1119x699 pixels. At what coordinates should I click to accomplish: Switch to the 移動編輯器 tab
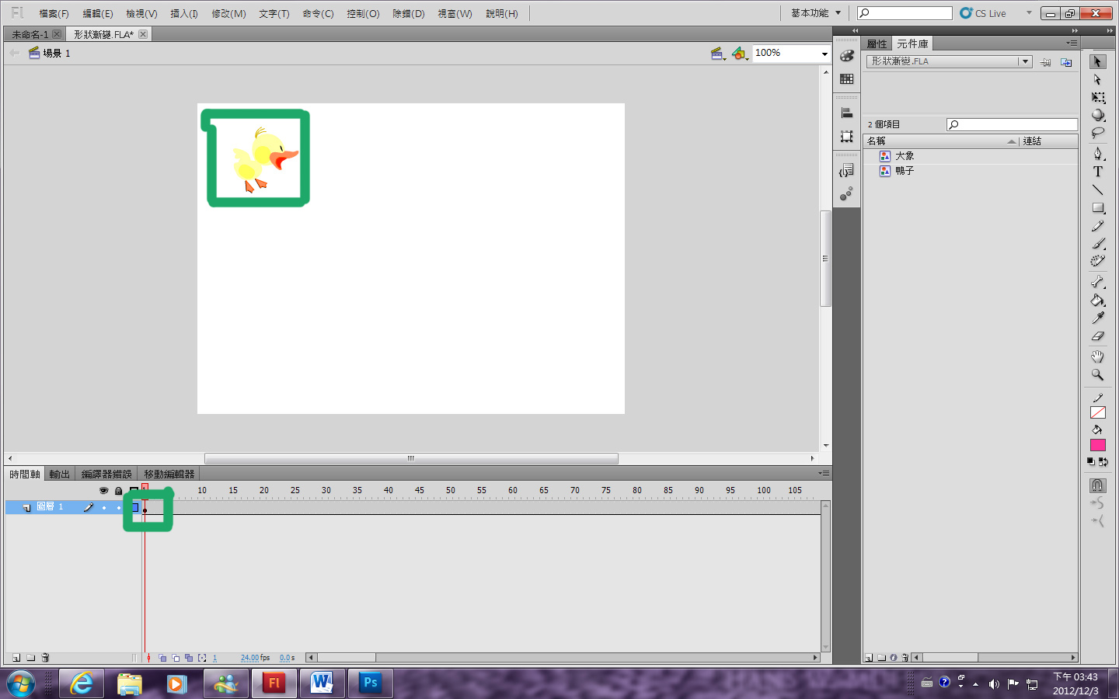coord(169,474)
